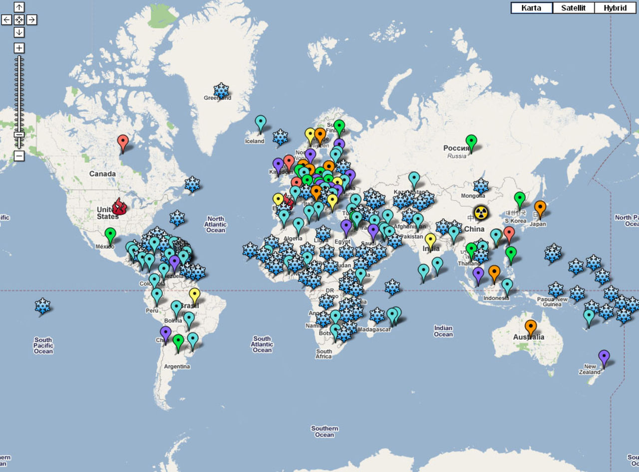Switch to Satellit view
This screenshot has height=472, width=639.
click(573, 8)
